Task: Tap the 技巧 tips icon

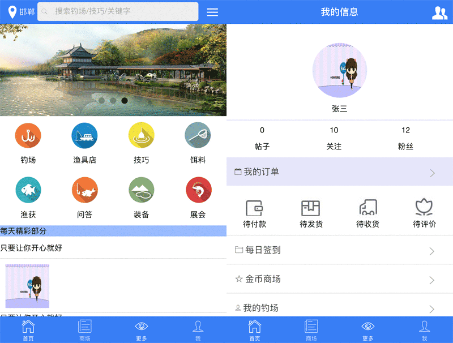Action: [x=142, y=136]
